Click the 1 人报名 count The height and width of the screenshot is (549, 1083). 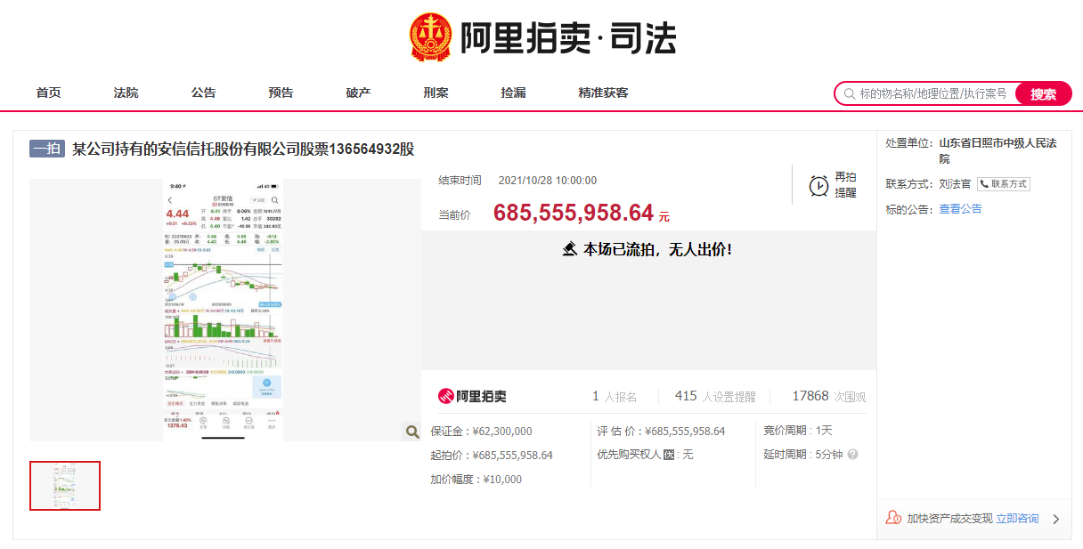[615, 397]
